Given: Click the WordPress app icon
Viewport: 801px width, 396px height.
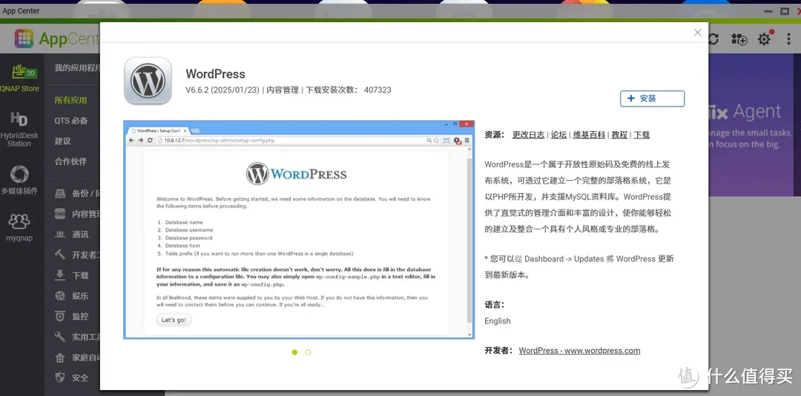Looking at the screenshot, I should tap(148, 81).
